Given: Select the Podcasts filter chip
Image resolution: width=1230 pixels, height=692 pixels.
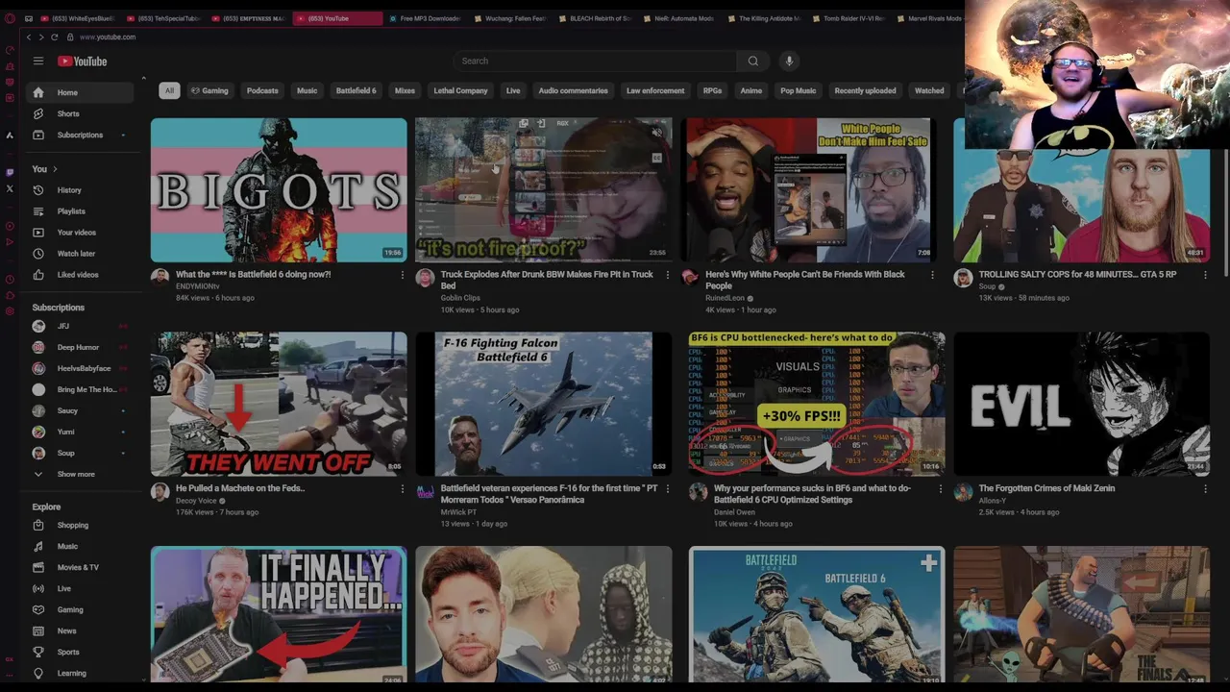Looking at the screenshot, I should pos(262,90).
